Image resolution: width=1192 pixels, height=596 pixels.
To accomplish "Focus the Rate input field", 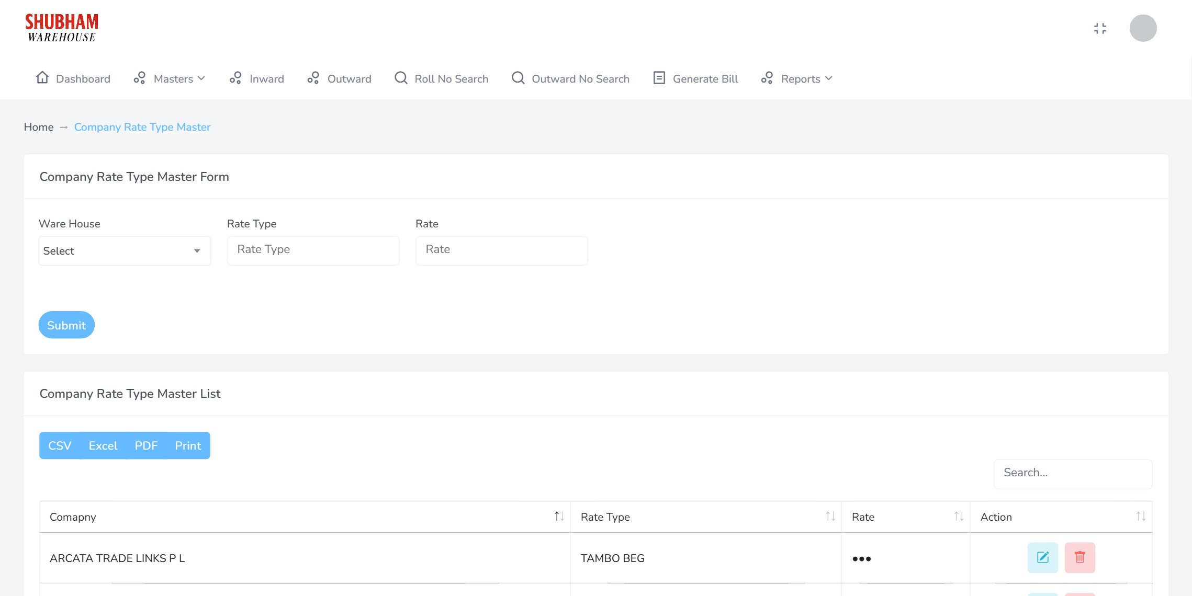I will tap(501, 250).
